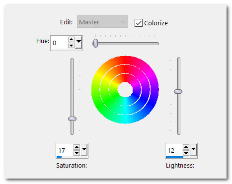Click the Lightness vertical slider handle
Viewport: 232px width, 184px height.
[x=178, y=91]
